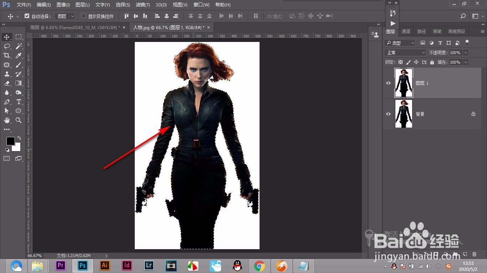Click the Play action button
The image size is (487, 273).
click(393, 23)
